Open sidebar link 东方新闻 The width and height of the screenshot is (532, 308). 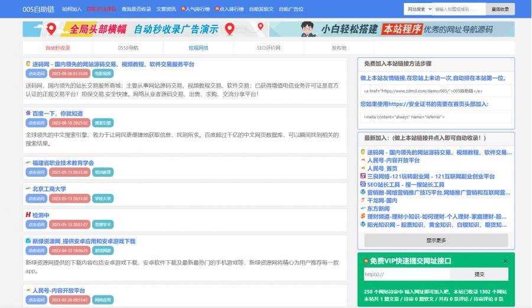coord(378,209)
